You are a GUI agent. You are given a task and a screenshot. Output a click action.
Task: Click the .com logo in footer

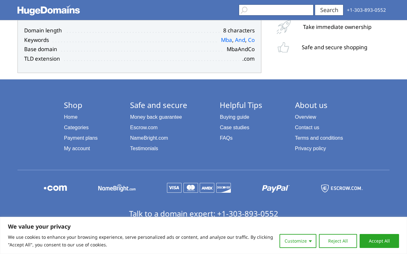click(55, 188)
